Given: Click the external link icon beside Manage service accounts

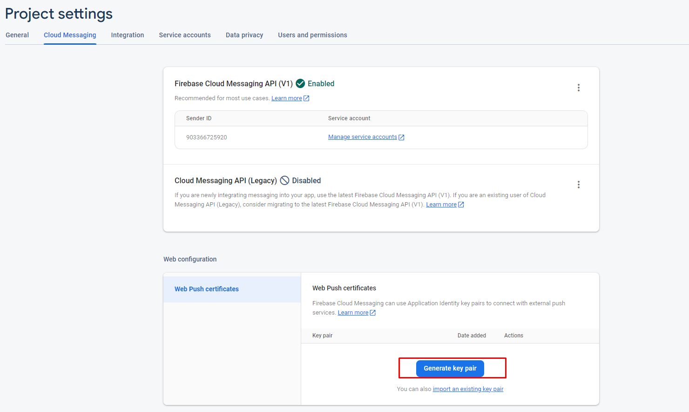Looking at the screenshot, I should pos(401,137).
